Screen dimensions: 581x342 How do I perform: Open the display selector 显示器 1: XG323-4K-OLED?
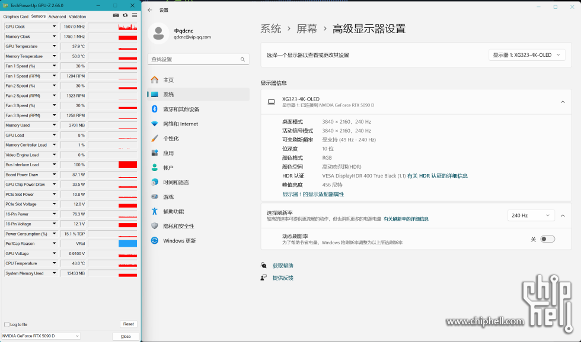[x=527, y=54]
